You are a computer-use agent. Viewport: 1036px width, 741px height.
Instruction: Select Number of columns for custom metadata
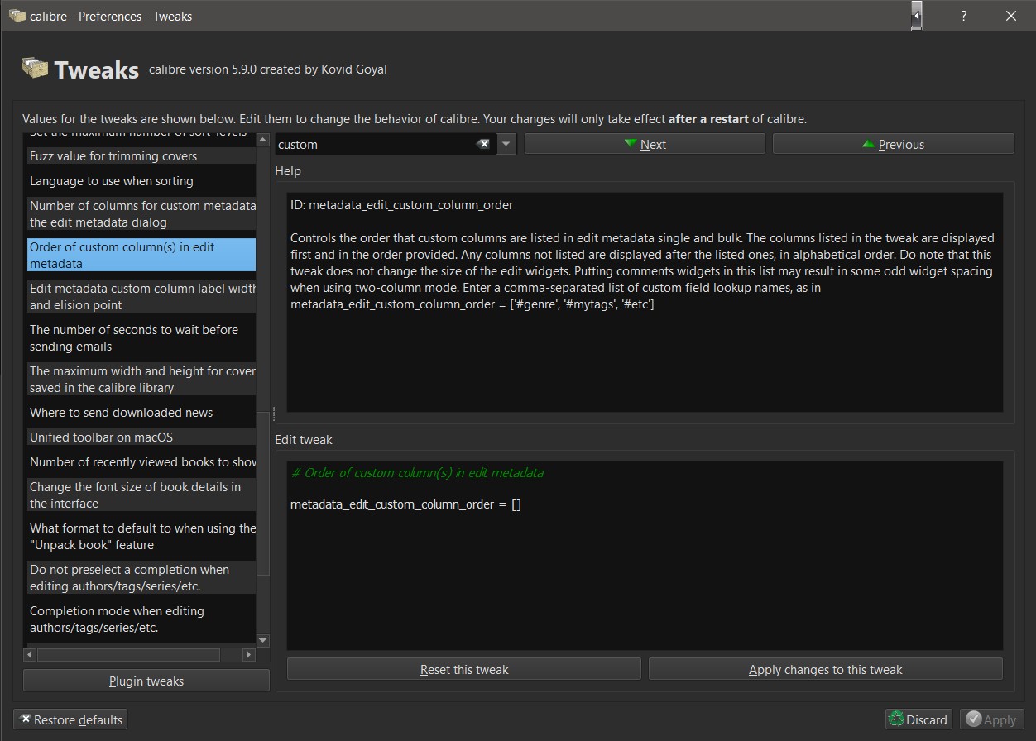point(141,214)
